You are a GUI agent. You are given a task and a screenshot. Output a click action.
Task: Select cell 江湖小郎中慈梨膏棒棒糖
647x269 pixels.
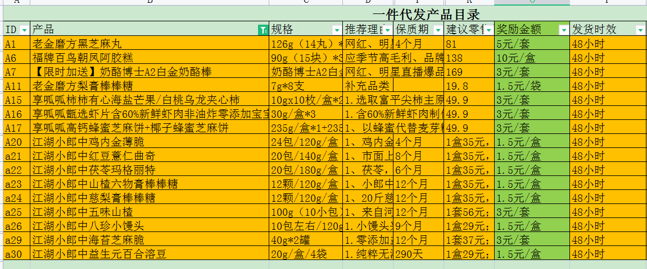[150, 198]
